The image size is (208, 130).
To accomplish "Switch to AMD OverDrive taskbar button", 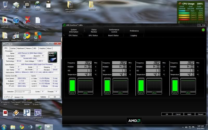I will click(x=40, y=127).
